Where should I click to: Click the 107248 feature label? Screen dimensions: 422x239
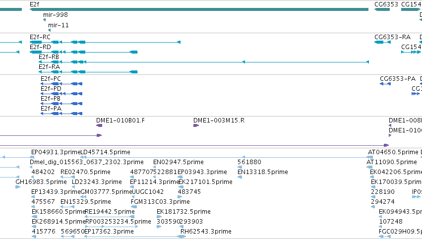pyautogui.click(x=391, y=222)
